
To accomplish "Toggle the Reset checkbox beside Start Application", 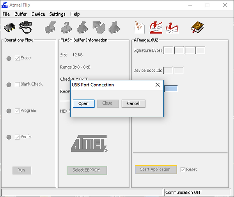I will coord(183,170).
